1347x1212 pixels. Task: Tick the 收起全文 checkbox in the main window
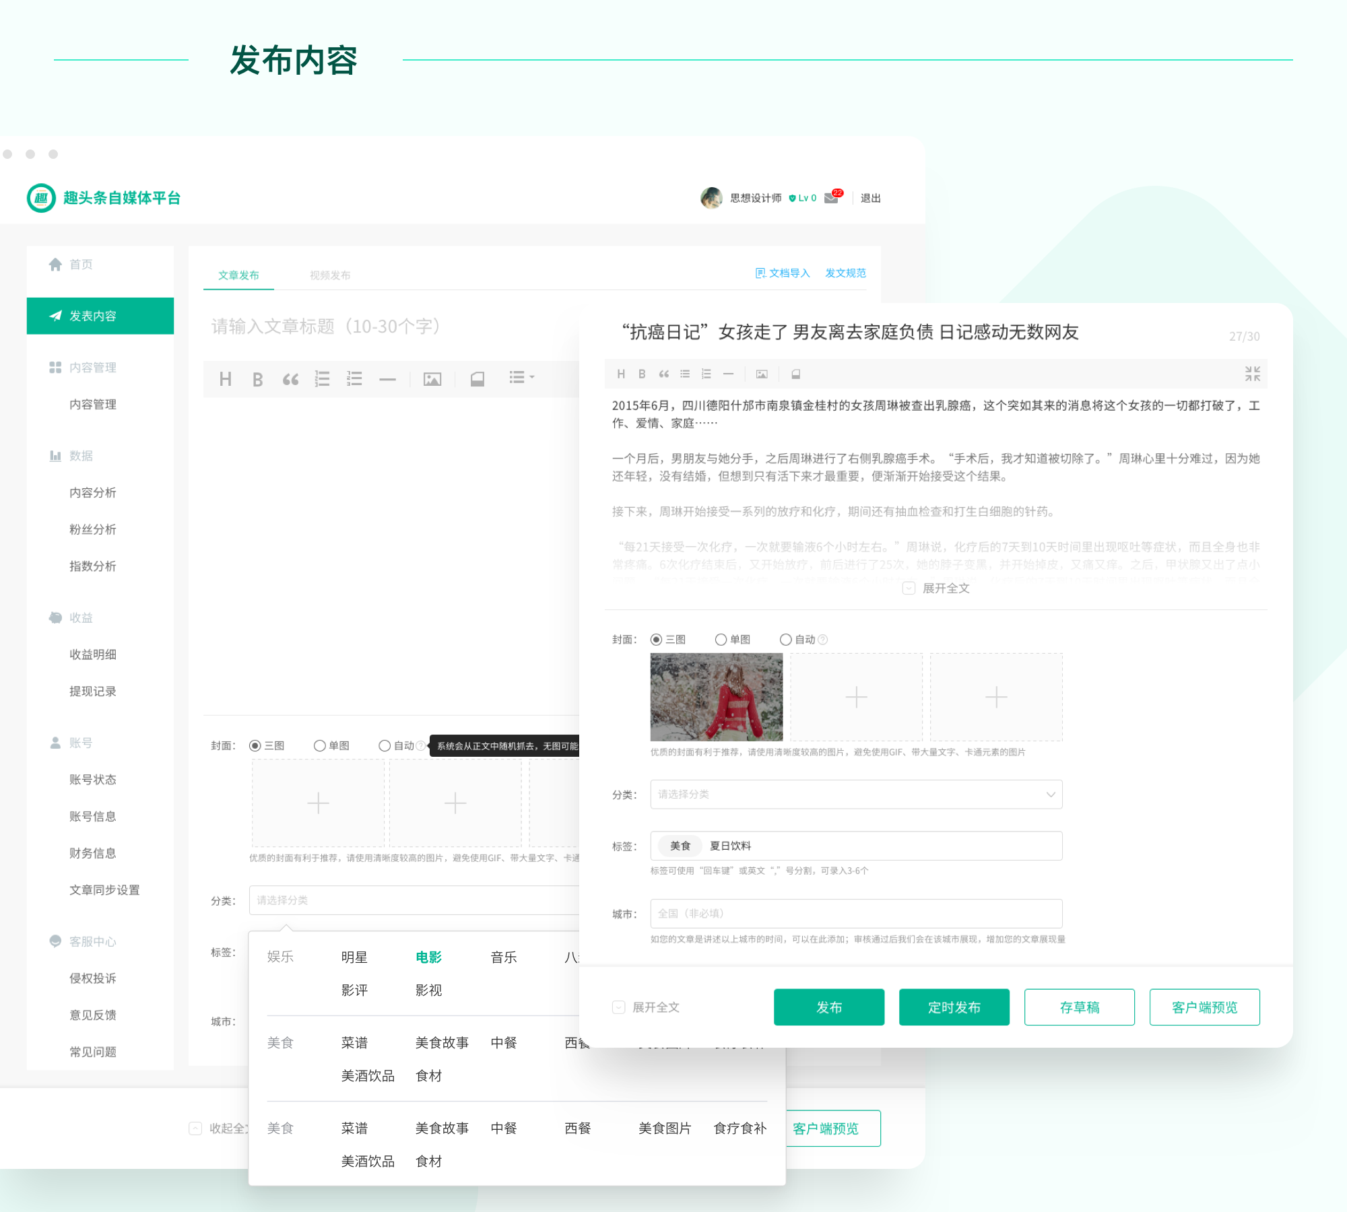coord(195,1129)
